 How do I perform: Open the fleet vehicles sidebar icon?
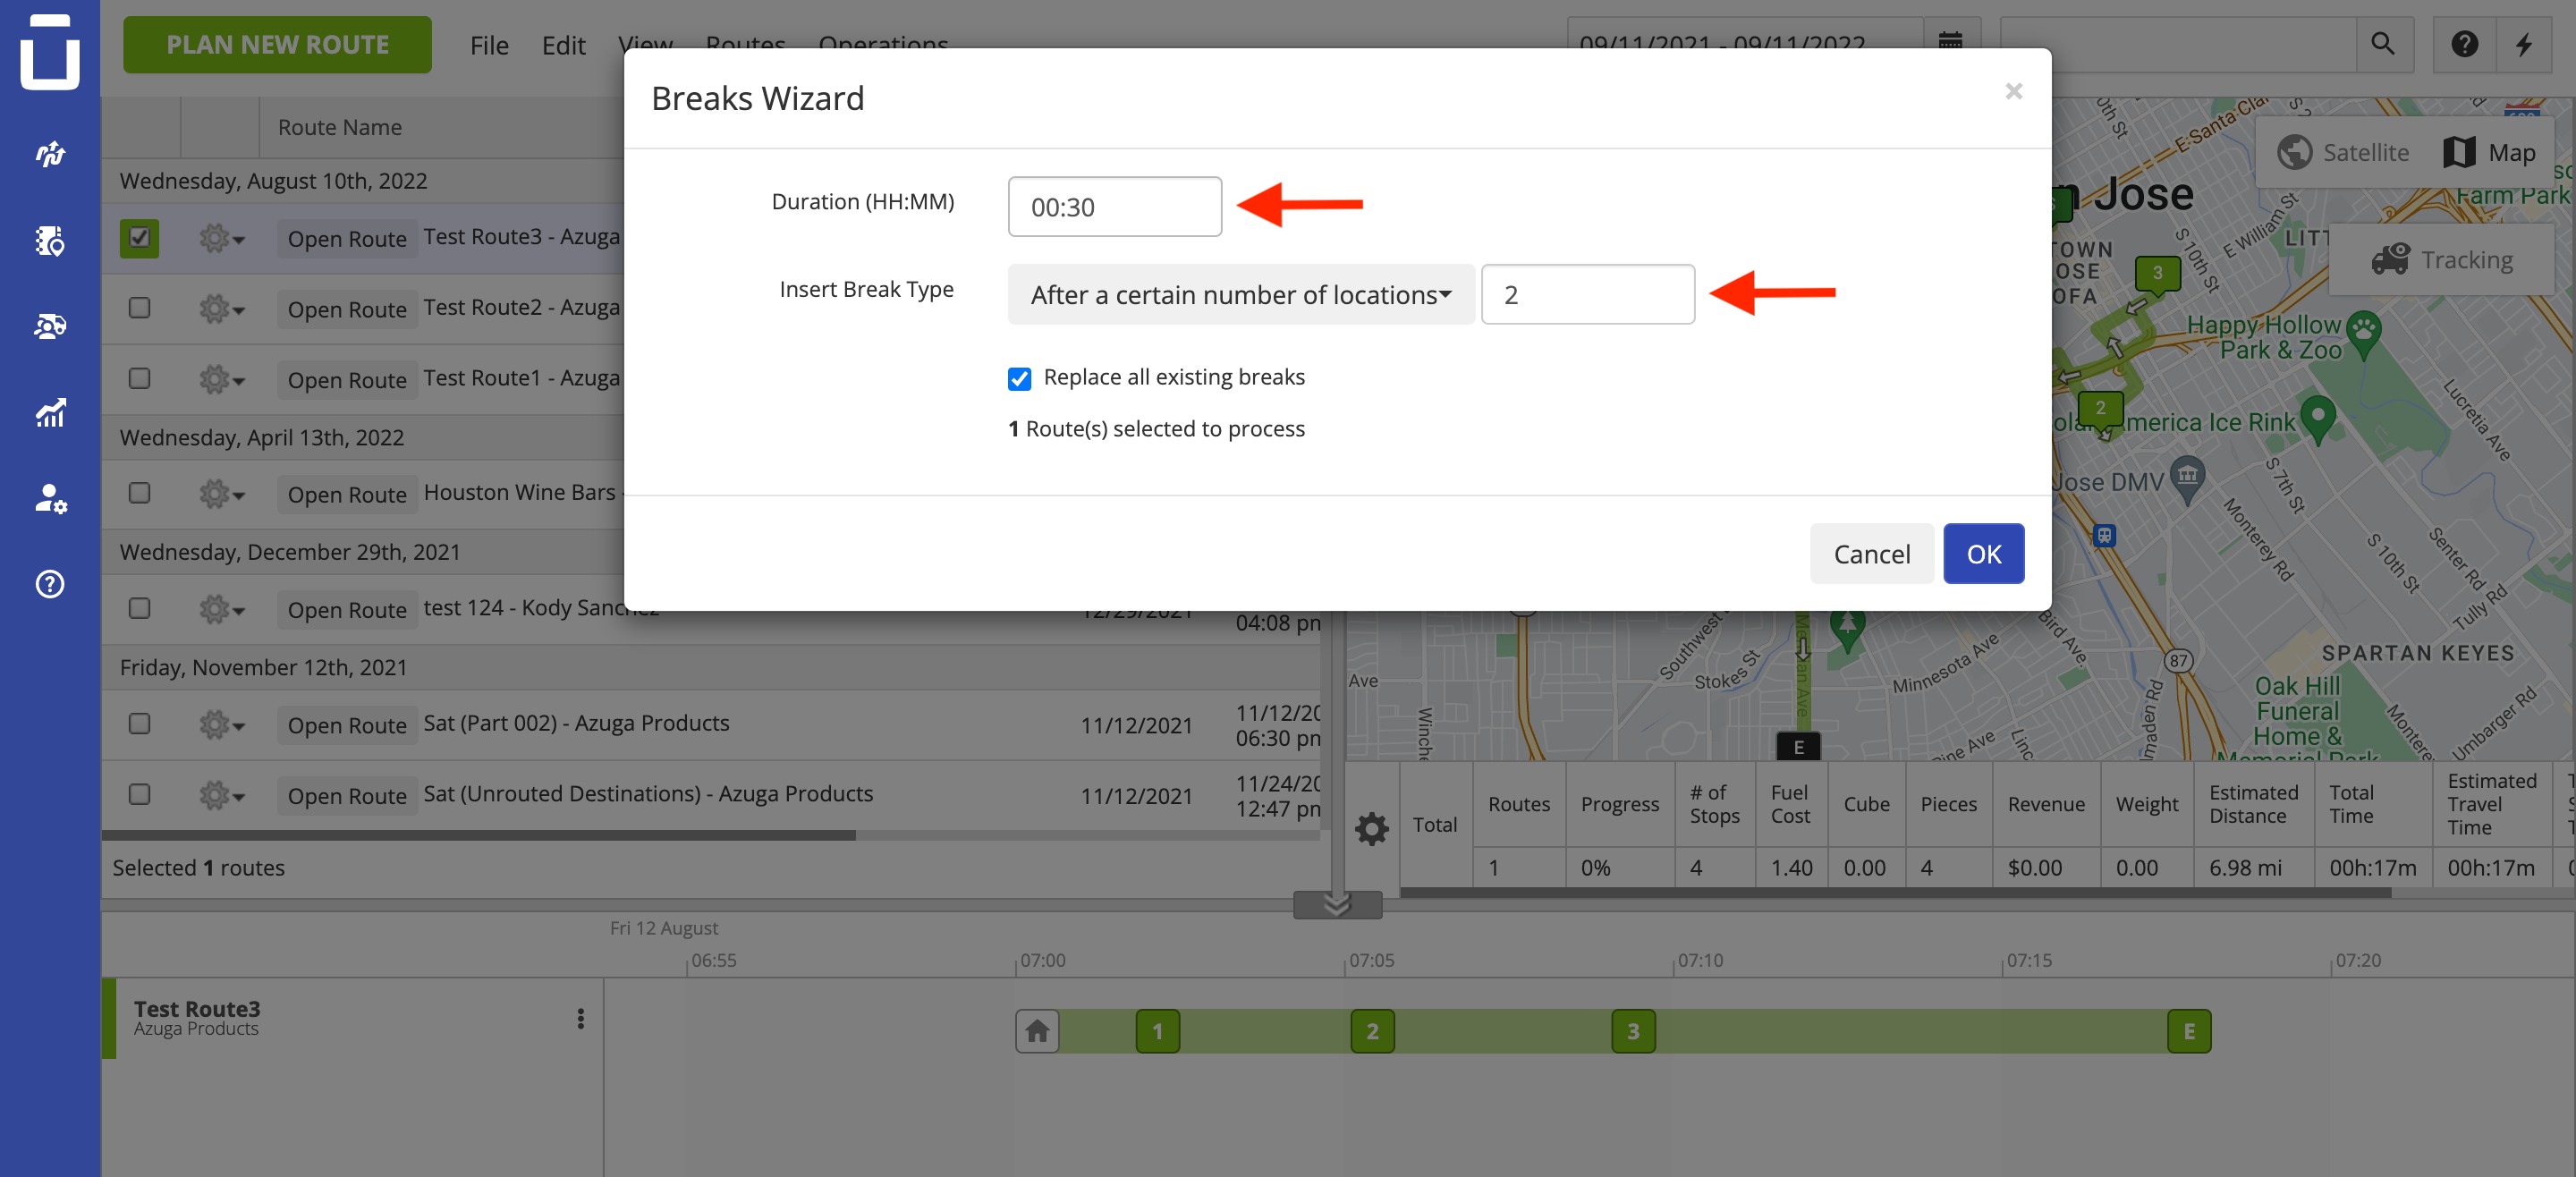50,326
